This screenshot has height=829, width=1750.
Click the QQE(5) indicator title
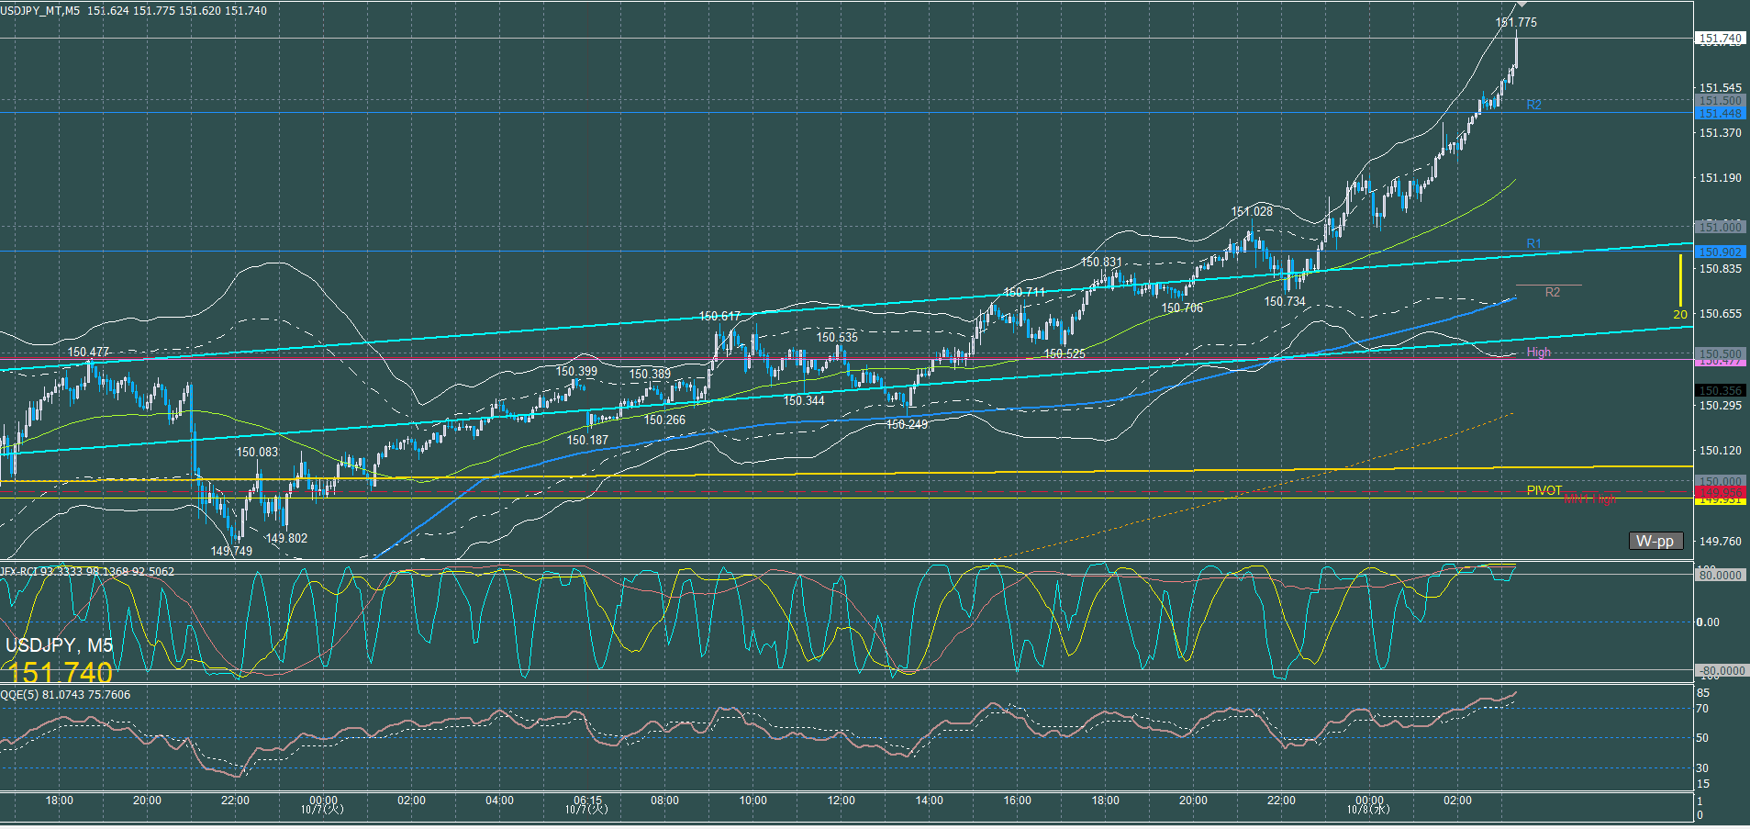[x=65, y=694]
